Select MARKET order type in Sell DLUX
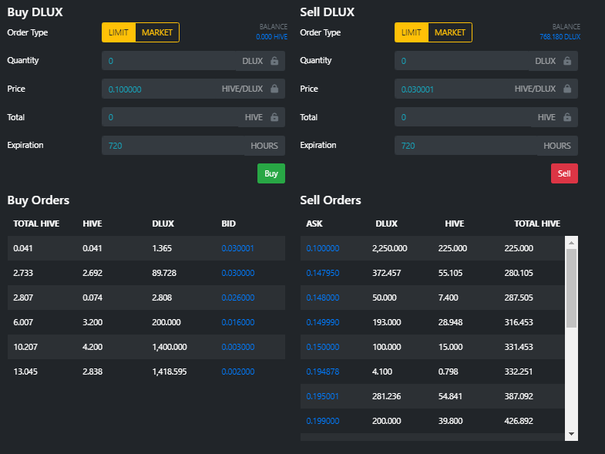Screen dimensions: 605x454 (450, 32)
